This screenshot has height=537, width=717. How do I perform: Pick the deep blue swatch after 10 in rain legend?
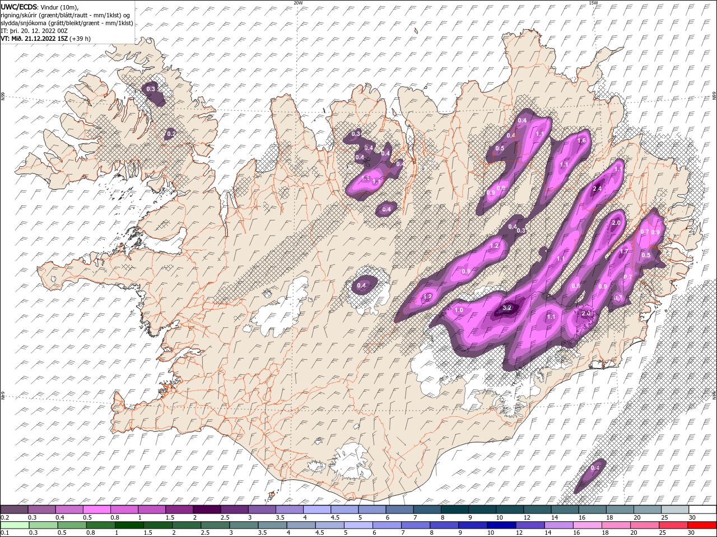point(501,525)
